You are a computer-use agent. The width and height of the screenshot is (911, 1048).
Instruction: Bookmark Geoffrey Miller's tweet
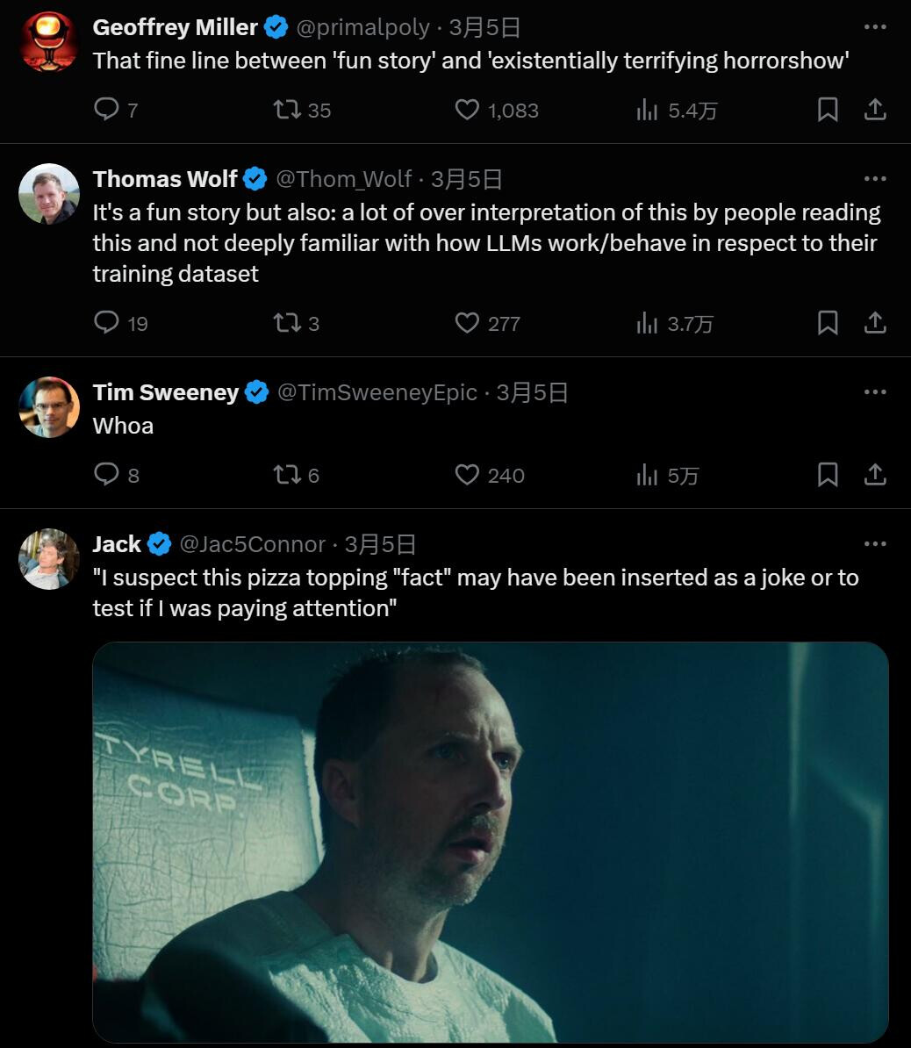pos(828,110)
